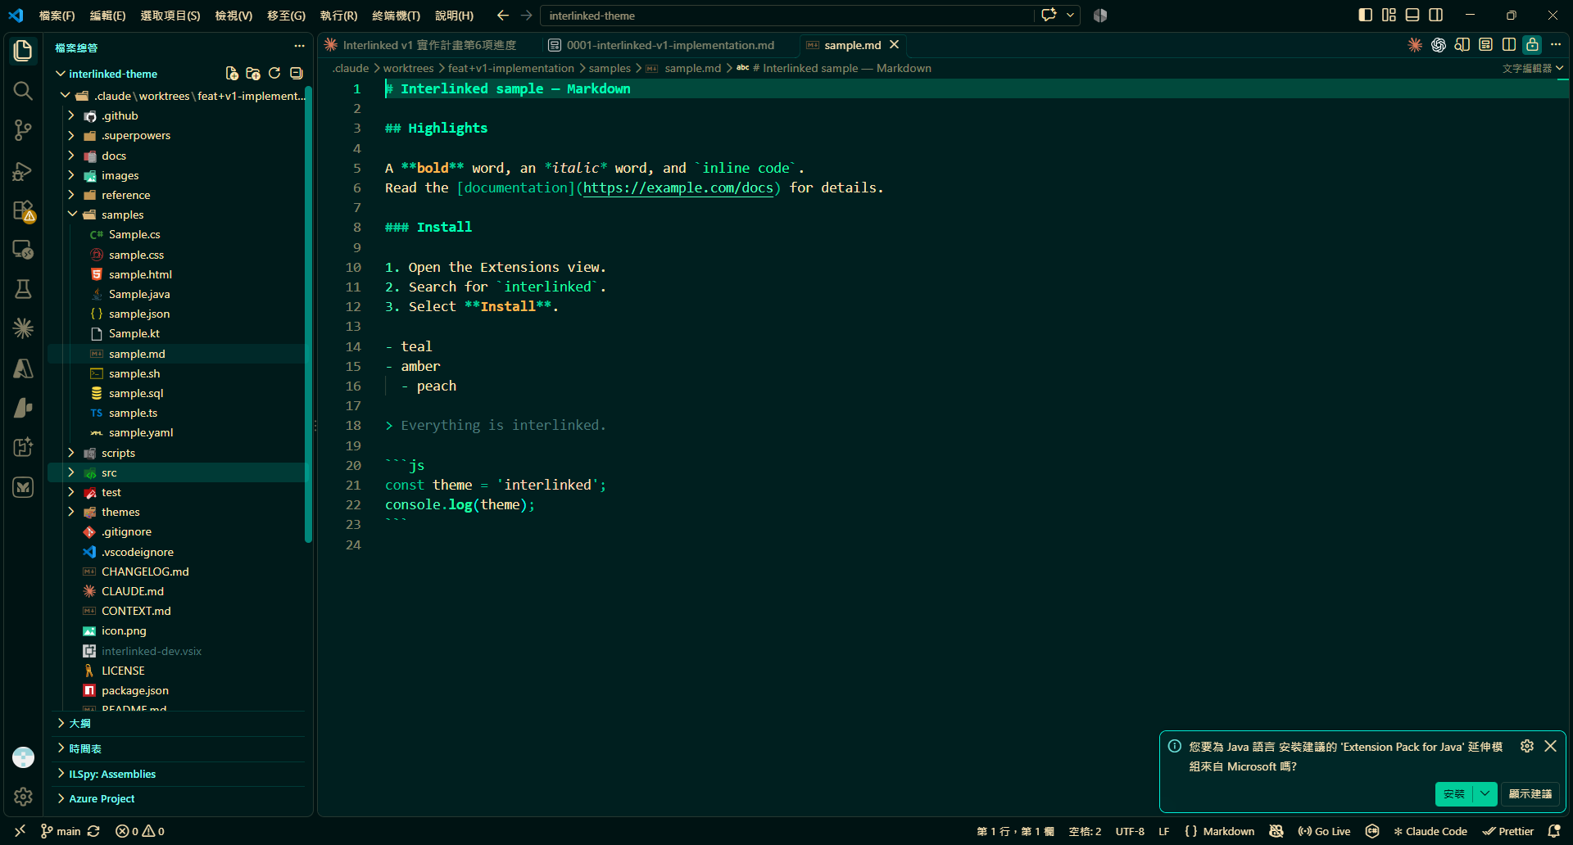Toggle Go Live server in status bar
The height and width of the screenshot is (845, 1573).
(x=1324, y=831)
